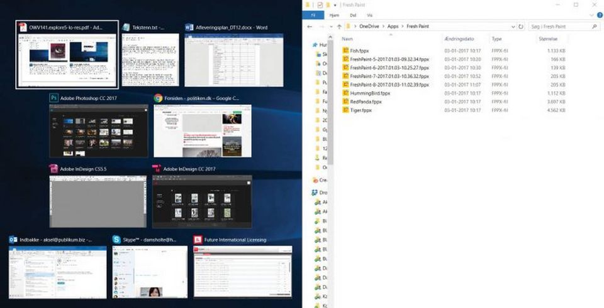
Task: Click the Creative Cloud Files icon in sidebar
Action: (x=316, y=179)
